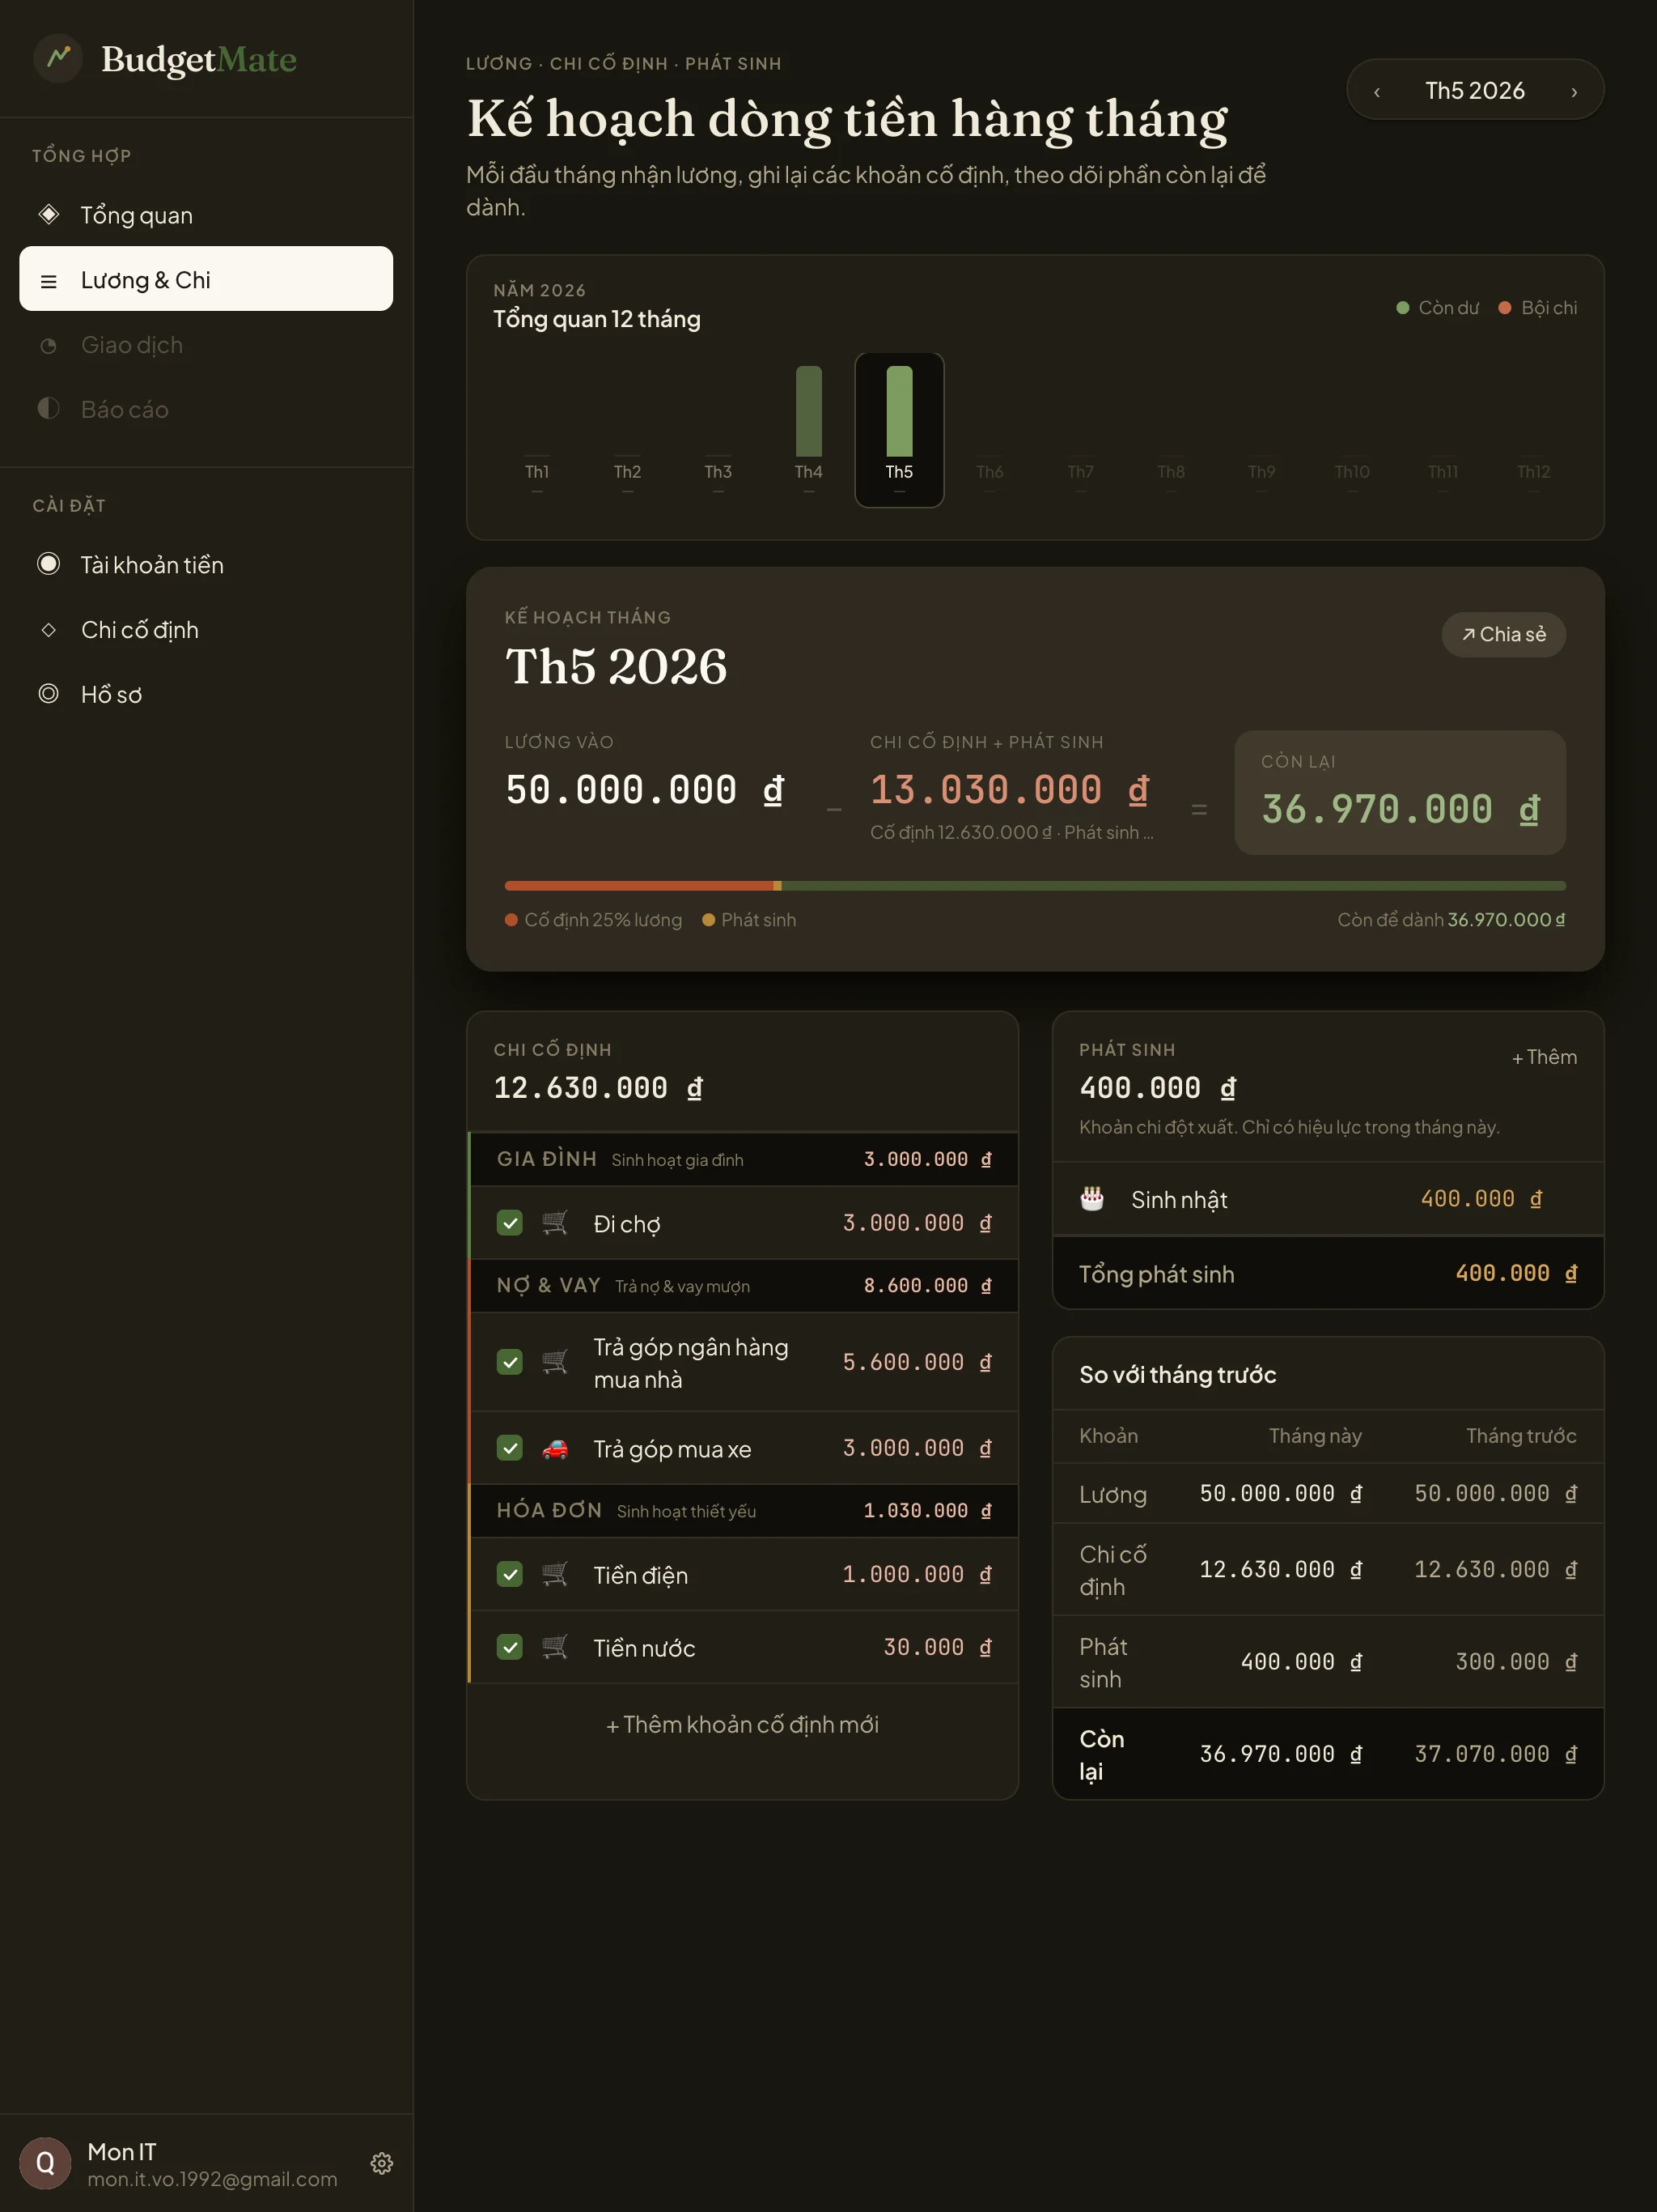Open the Tổng quan menu item

(x=206, y=214)
